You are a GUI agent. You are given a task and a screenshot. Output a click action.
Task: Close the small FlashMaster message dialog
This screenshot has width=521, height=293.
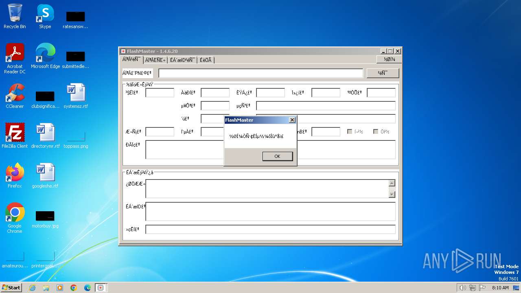point(292,120)
